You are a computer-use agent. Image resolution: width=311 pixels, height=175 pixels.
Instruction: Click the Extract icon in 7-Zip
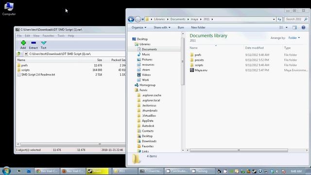point(34,43)
